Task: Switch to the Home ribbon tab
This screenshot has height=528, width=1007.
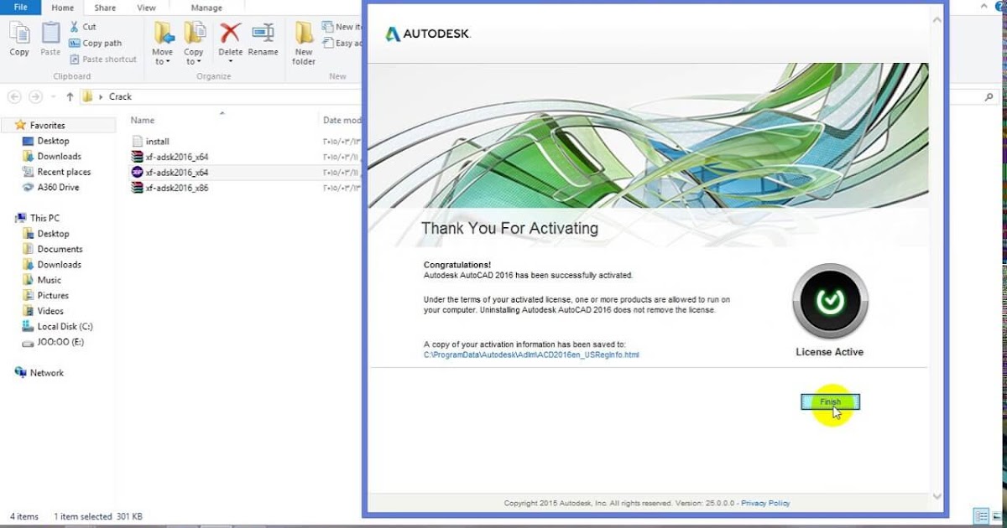Action: pos(62,8)
